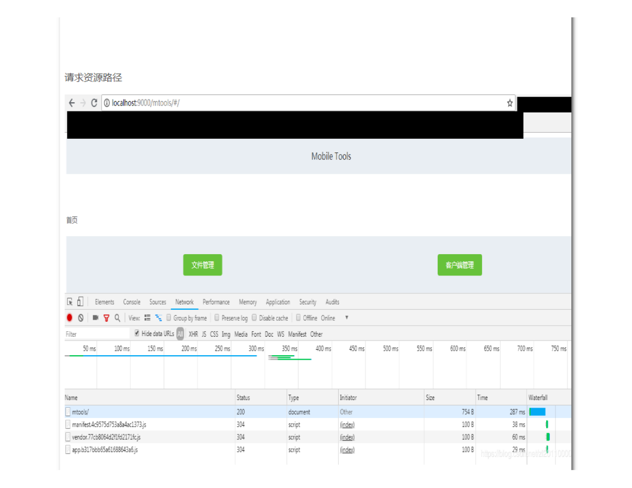Toggle the red filter funnel icon
Viewport: 632px width, 488px height.
[106, 318]
